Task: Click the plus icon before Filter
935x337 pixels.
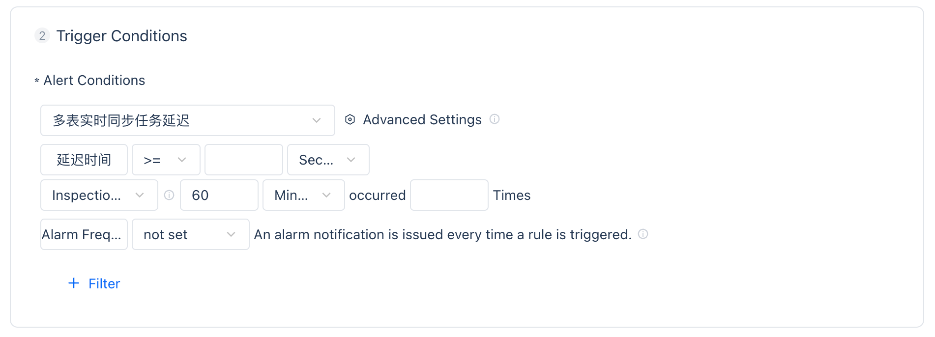Action: pyautogui.click(x=74, y=283)
